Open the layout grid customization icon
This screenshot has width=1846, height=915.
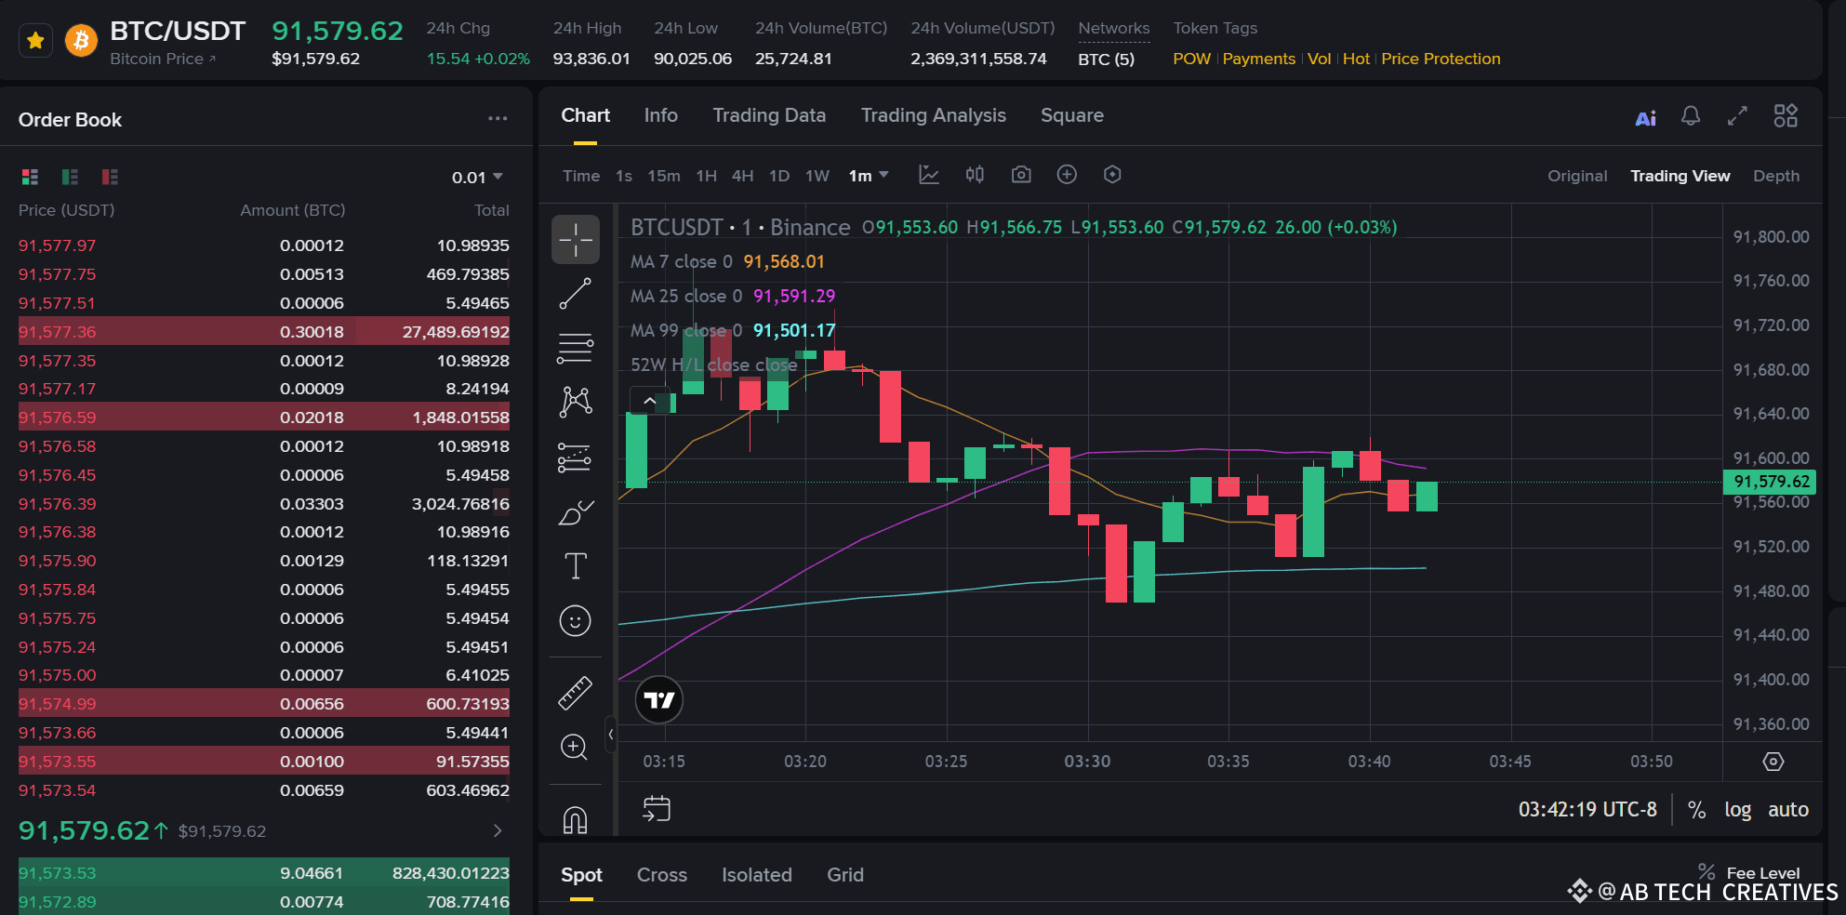[x=1786, y=116]
